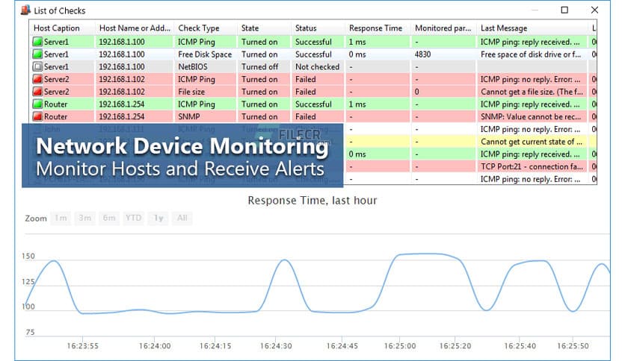
Task: Click the green status icon of Server1 ICMP Ping row
Action: [x=37, y=42]
